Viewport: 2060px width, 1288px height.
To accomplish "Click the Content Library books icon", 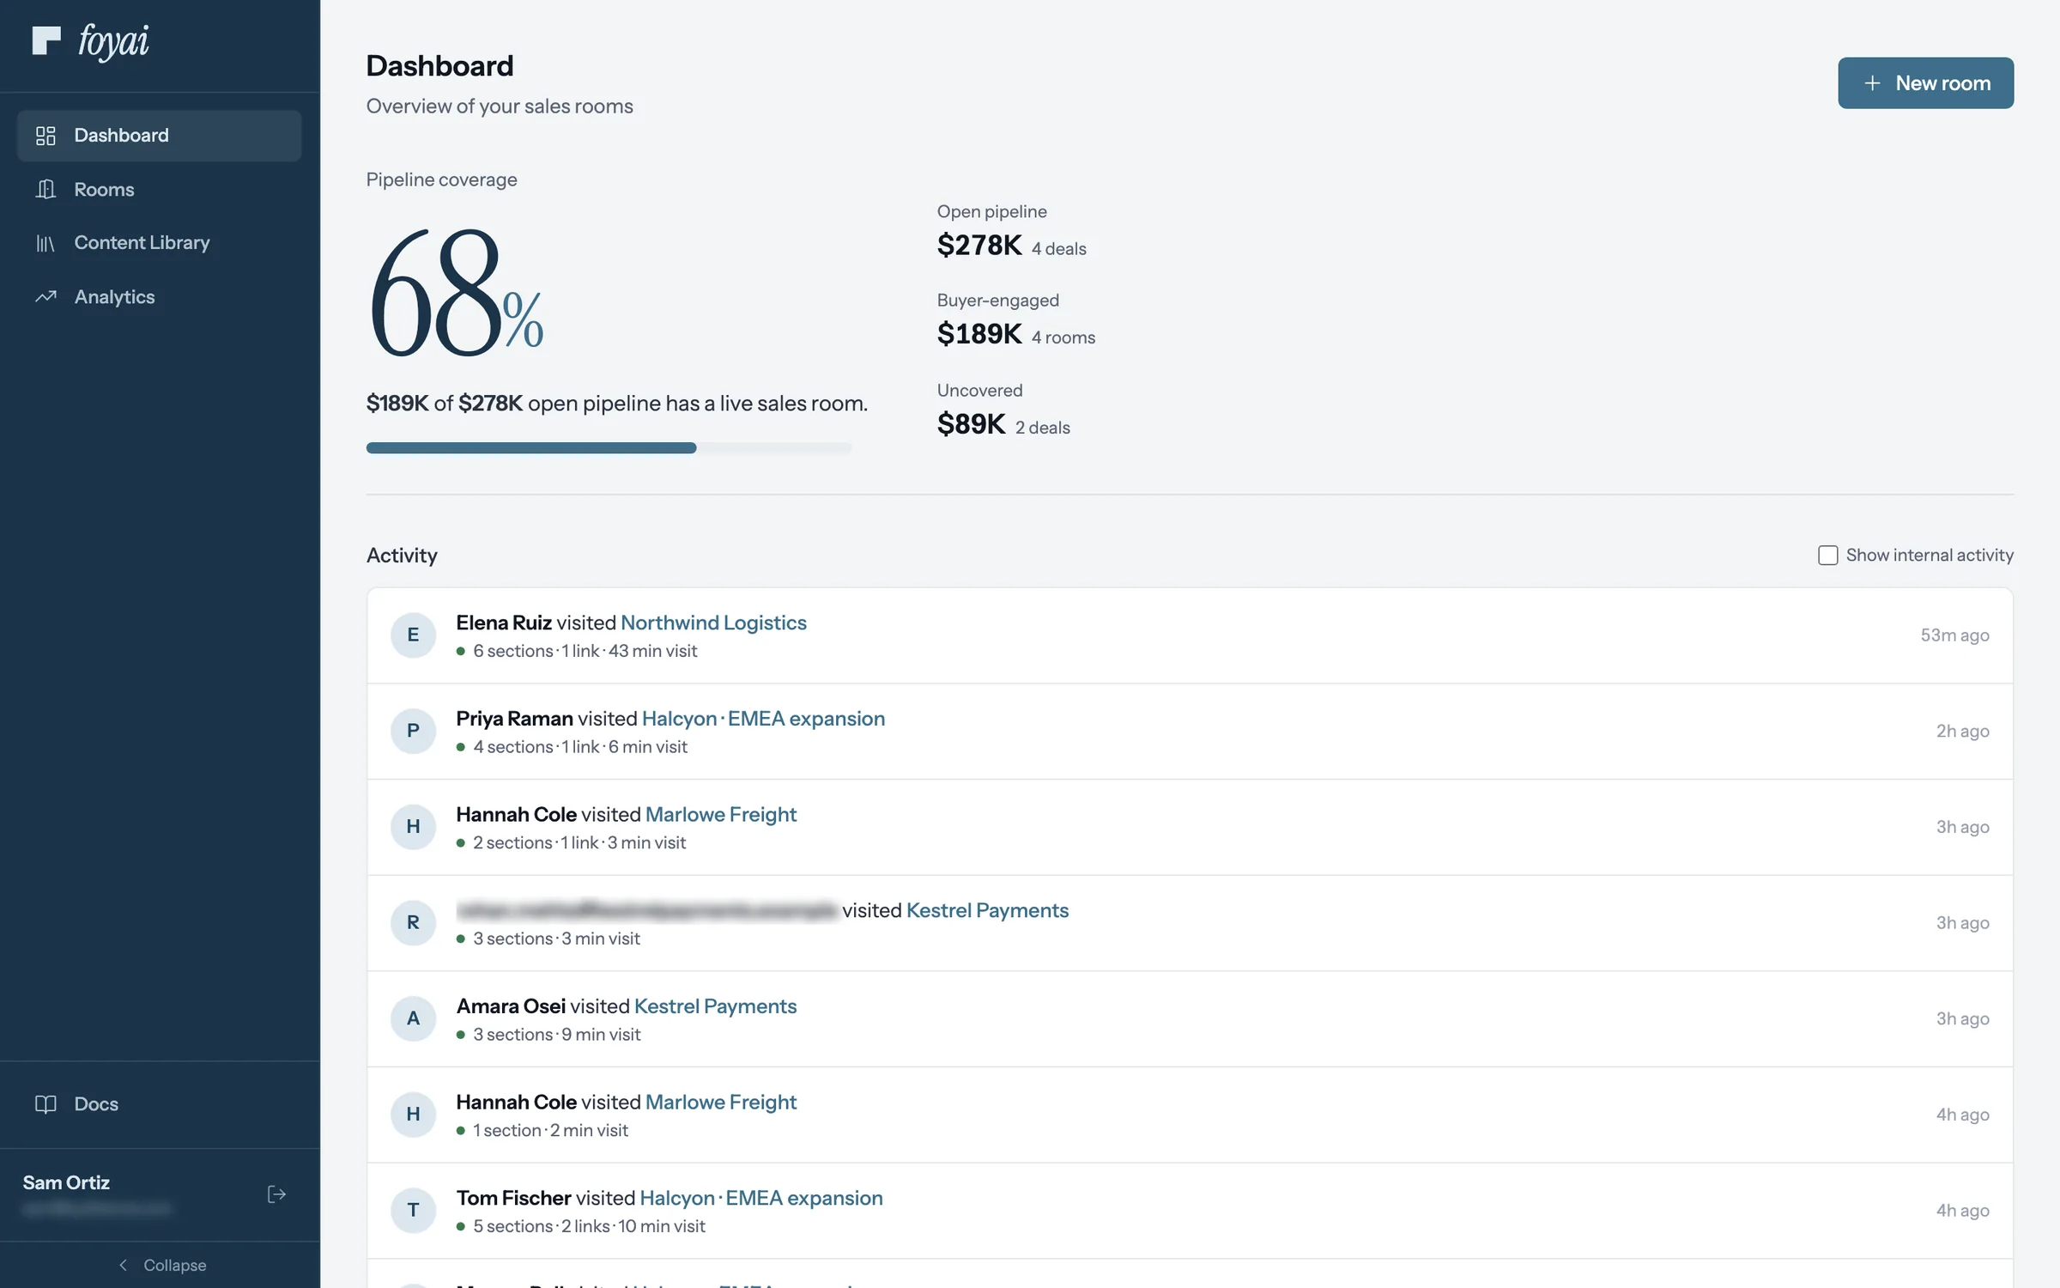I will pos(45,243).
